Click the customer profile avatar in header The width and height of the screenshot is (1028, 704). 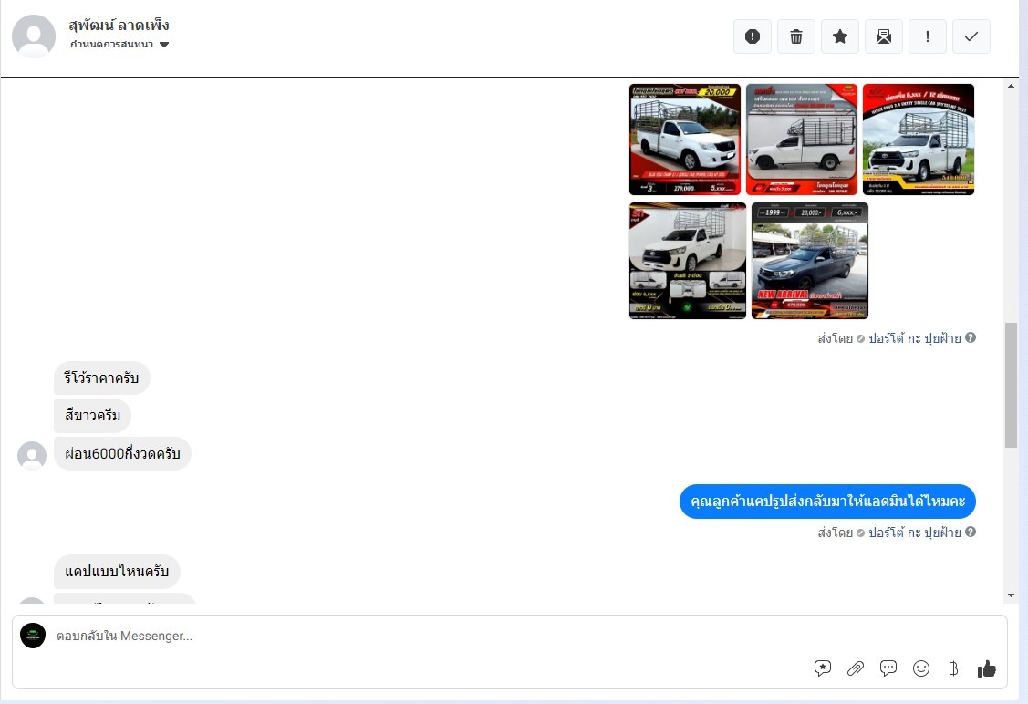34,36
